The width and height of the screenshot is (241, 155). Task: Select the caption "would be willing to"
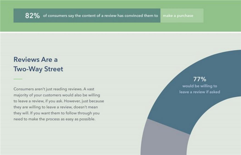click(x=199, y=86)
